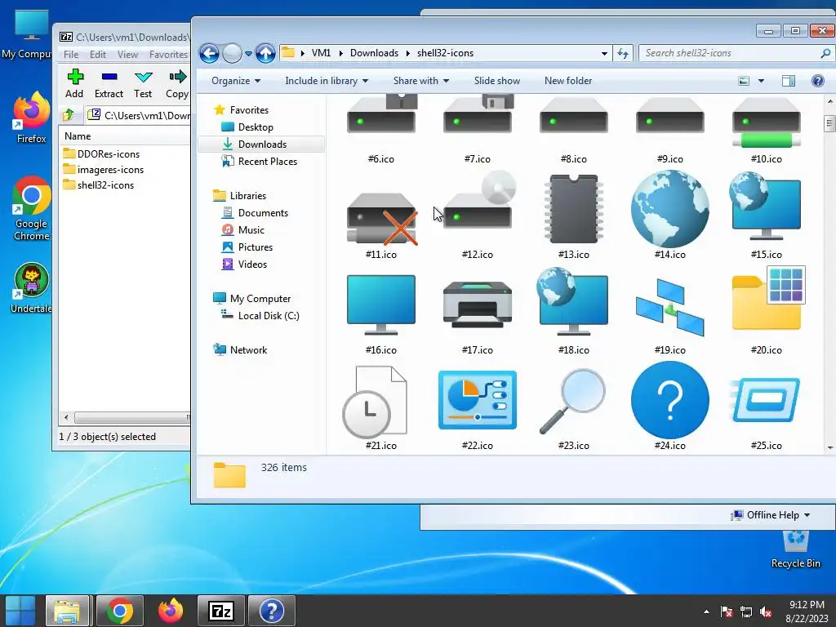Show hidden tray icons arrow

coord(706,612)
